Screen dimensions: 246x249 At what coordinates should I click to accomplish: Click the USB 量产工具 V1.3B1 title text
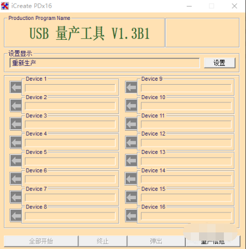(90, 33)
